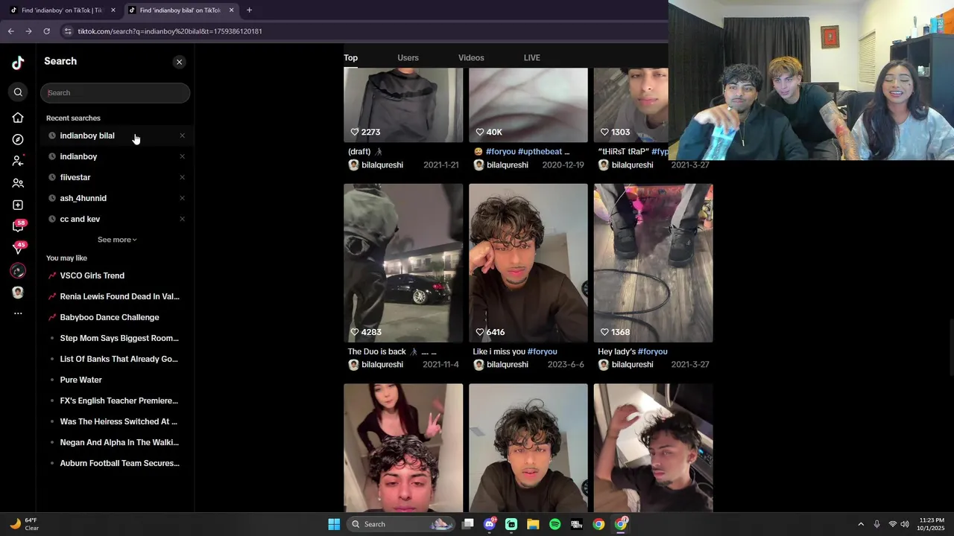Screen dimensions: 954x536
Task: Open suggestion 'Was The Heiress Switched At ...'
Action: pyautogui.click(x=119, y=421)
